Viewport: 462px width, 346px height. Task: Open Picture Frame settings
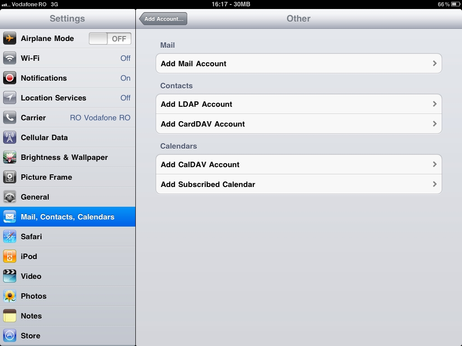point(68,177)
